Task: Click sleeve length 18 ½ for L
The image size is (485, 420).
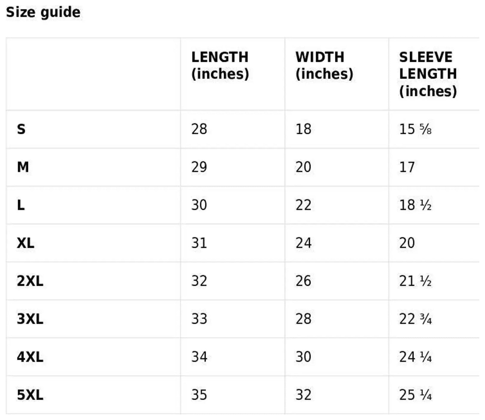Action: 415,205
